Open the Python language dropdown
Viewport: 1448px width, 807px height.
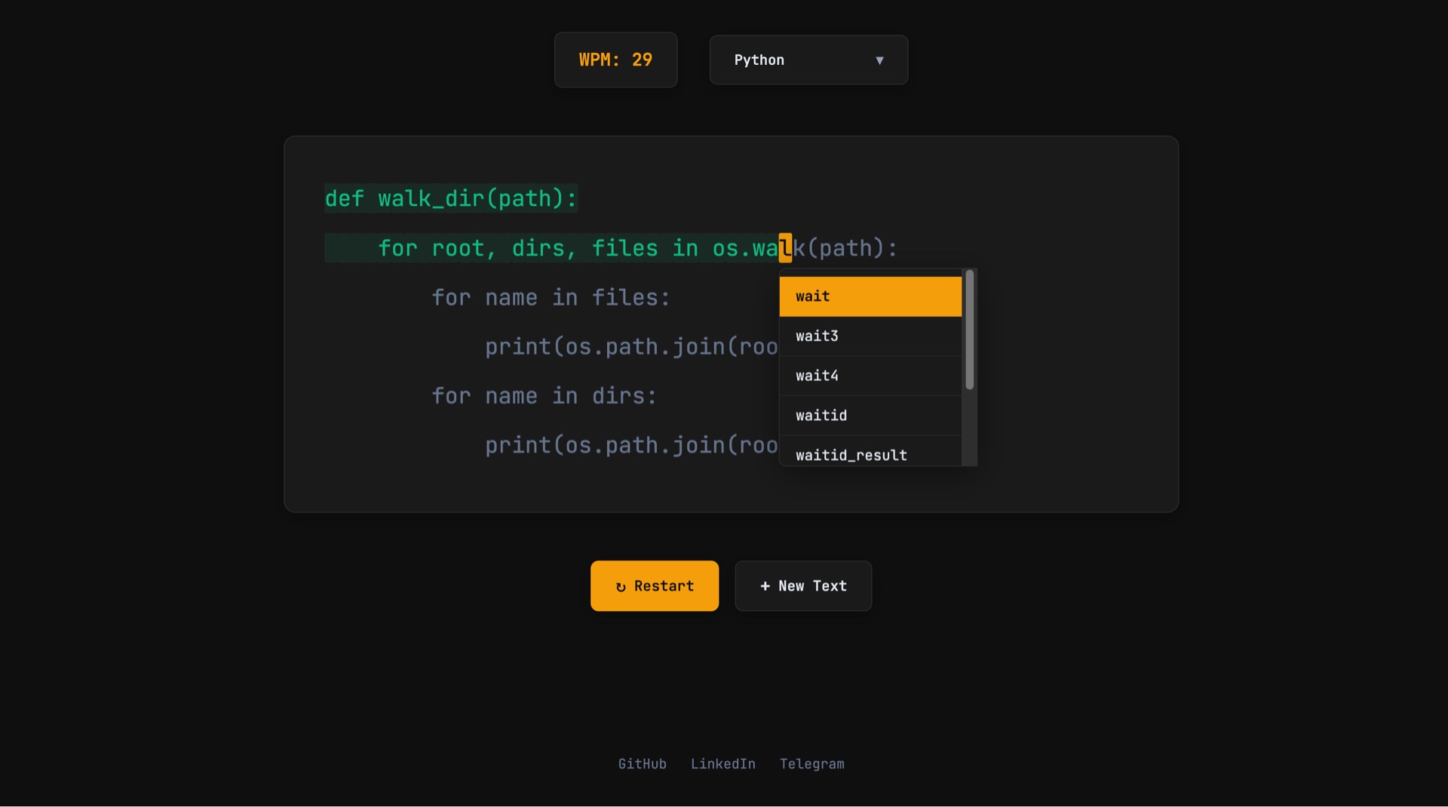click(x=808, y=60)
